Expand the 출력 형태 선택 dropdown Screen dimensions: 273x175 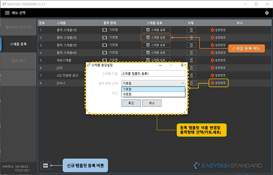[153, 83]
